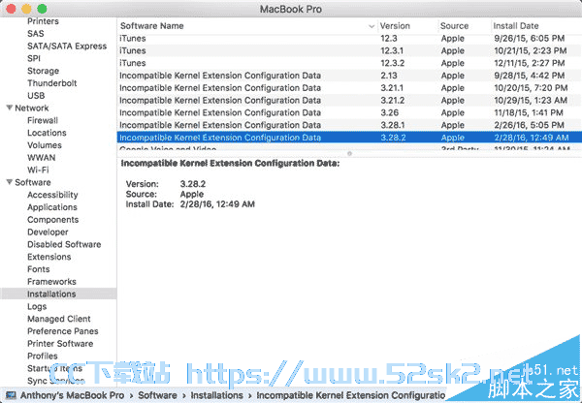Select Wi-Fi under Network
The width and height of the screenshot is (582, 403).
pyautogui.click(x=38, y=170)
